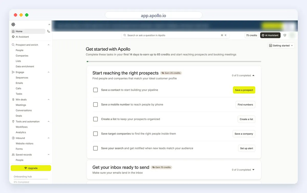
Task: Open Sequences in the sidebar
Action: pyautogui.click(x=22, y=78)
